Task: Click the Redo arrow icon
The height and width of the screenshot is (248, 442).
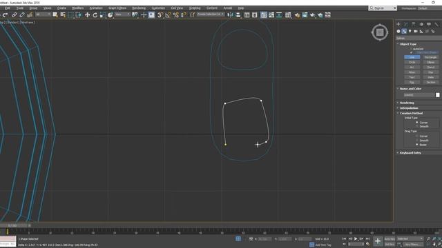Action: (5, 15)
